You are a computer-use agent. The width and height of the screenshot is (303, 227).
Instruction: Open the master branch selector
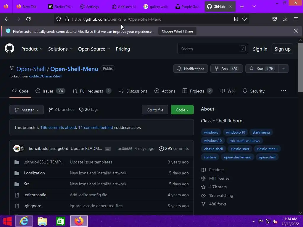(26, 110)
